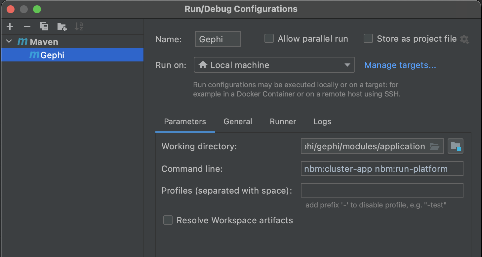
Task: Collapse the Maven tree node
Action: (9, 42)
